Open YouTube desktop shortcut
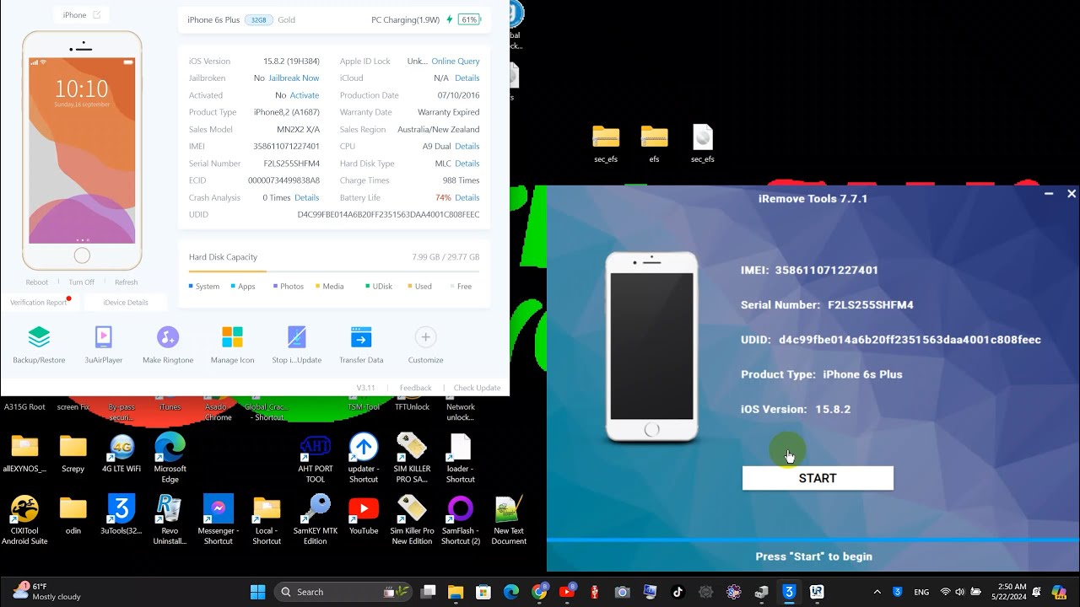Image resolution: width=1080 pixels, height=607 pixels. tap(364, 515)
